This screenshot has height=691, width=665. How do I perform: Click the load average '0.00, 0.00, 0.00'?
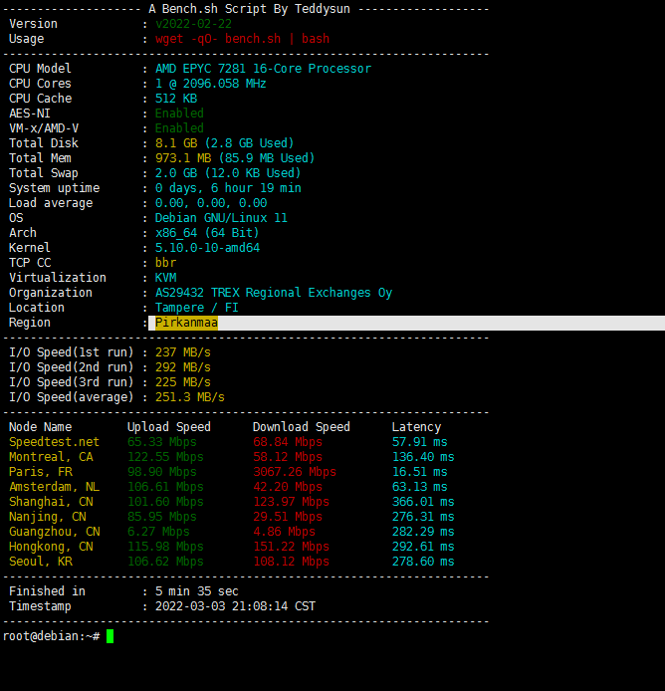(211, 203)
